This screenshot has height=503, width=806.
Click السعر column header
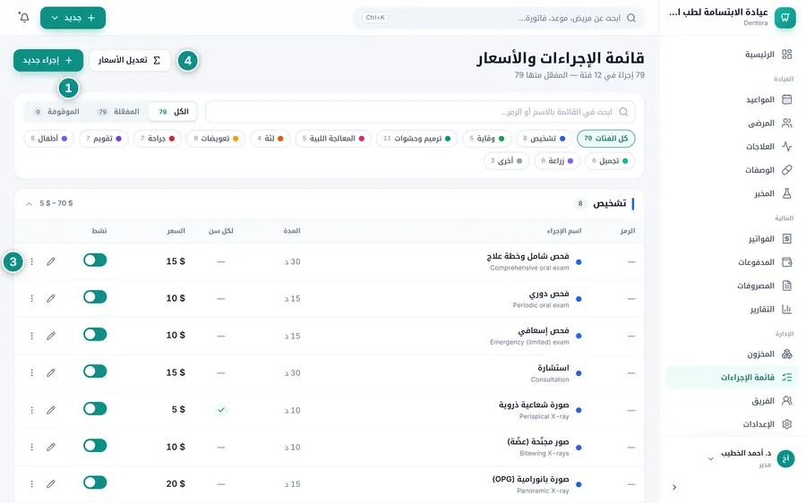pyautogui.click(x=176, y=231)
